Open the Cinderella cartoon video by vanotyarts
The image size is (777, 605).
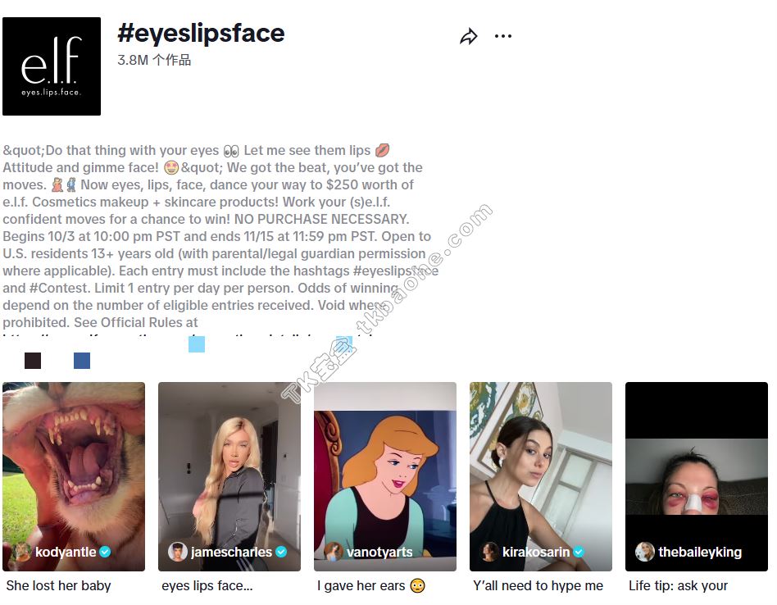coord(385,476)
